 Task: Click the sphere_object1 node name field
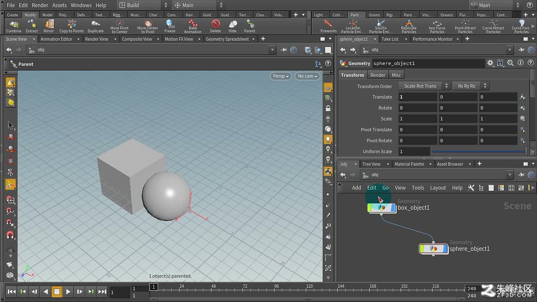[428, 63]
